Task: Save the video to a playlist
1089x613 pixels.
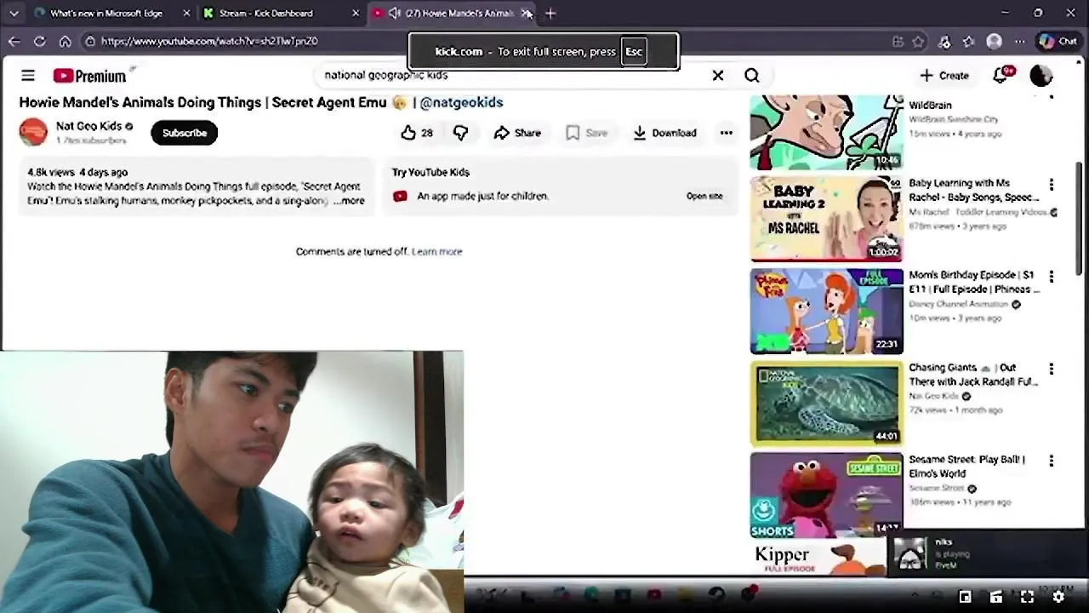Action: pyautogui.click(x=587, y=133)
